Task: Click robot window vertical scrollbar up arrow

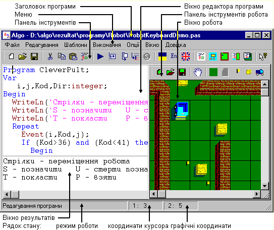Action: pos(264,84)
